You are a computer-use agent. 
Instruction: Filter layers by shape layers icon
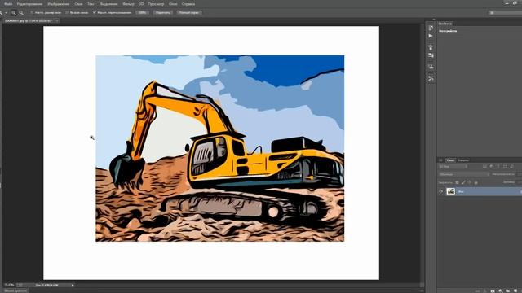point(505,166)
